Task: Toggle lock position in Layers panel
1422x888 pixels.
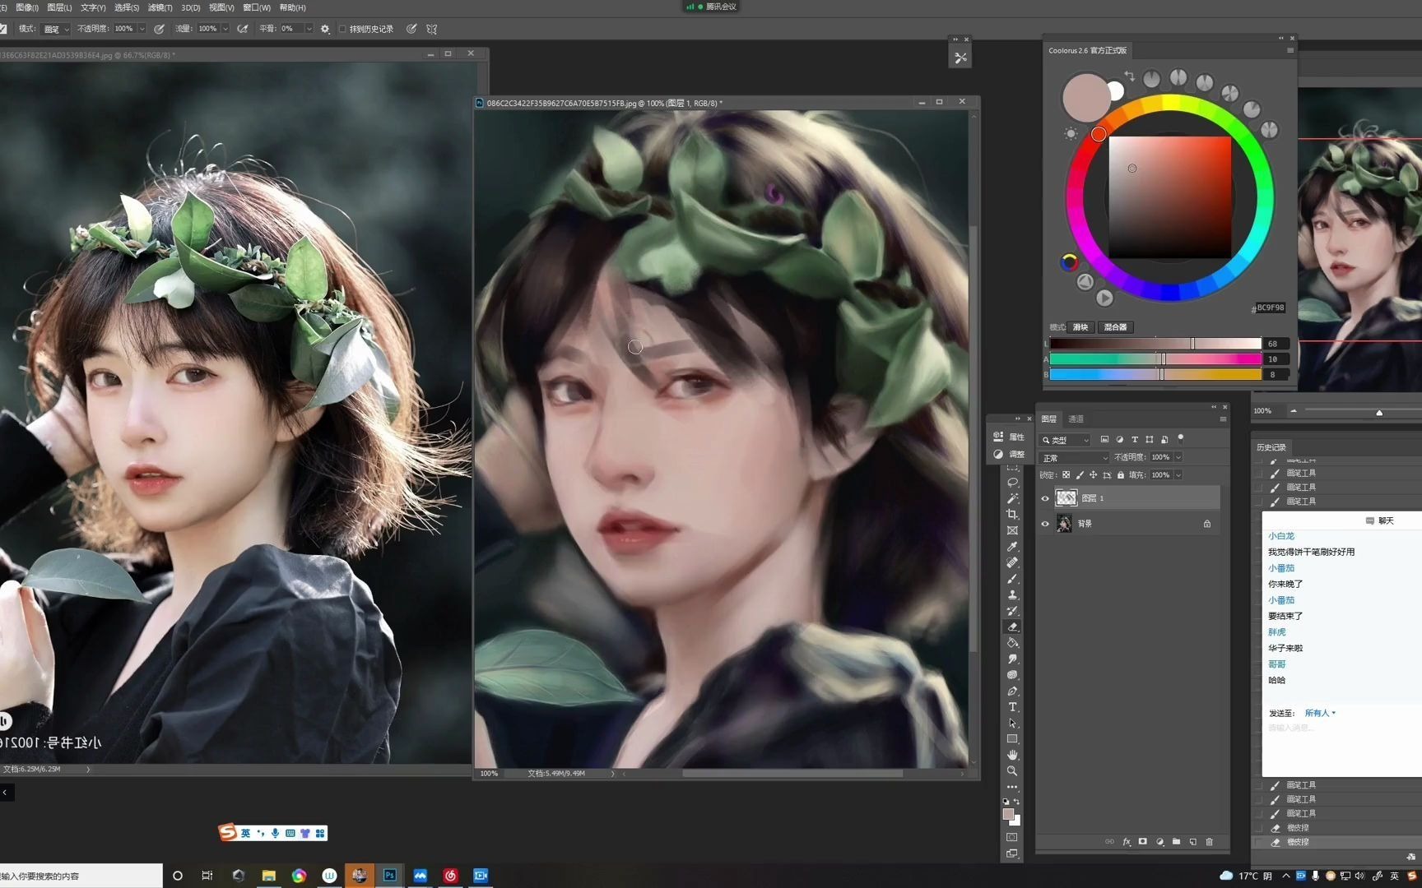Action: point(1093,475)
